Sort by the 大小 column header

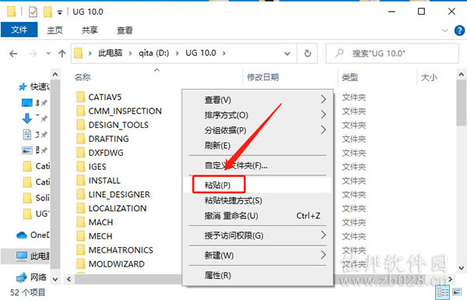429,77
